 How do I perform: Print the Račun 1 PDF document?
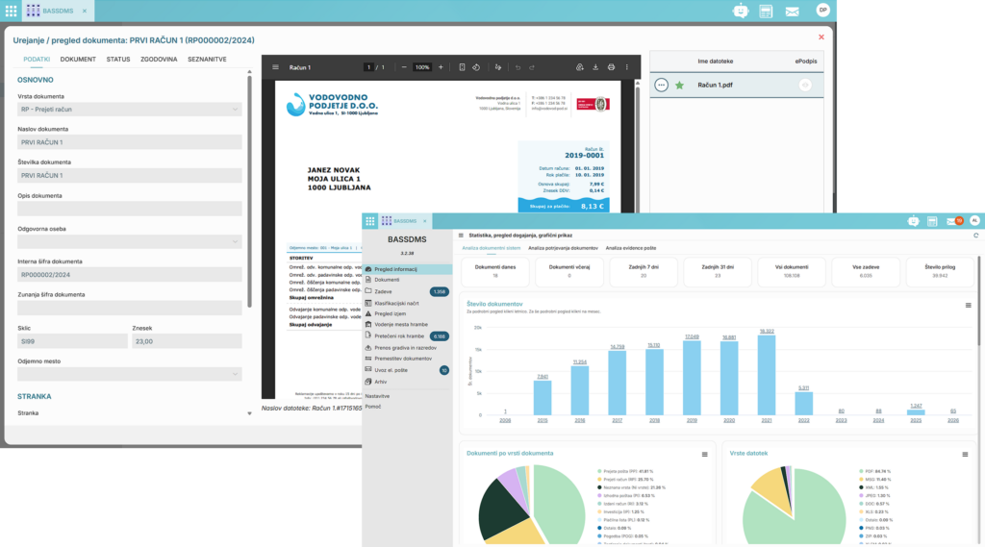pos(611,67)
